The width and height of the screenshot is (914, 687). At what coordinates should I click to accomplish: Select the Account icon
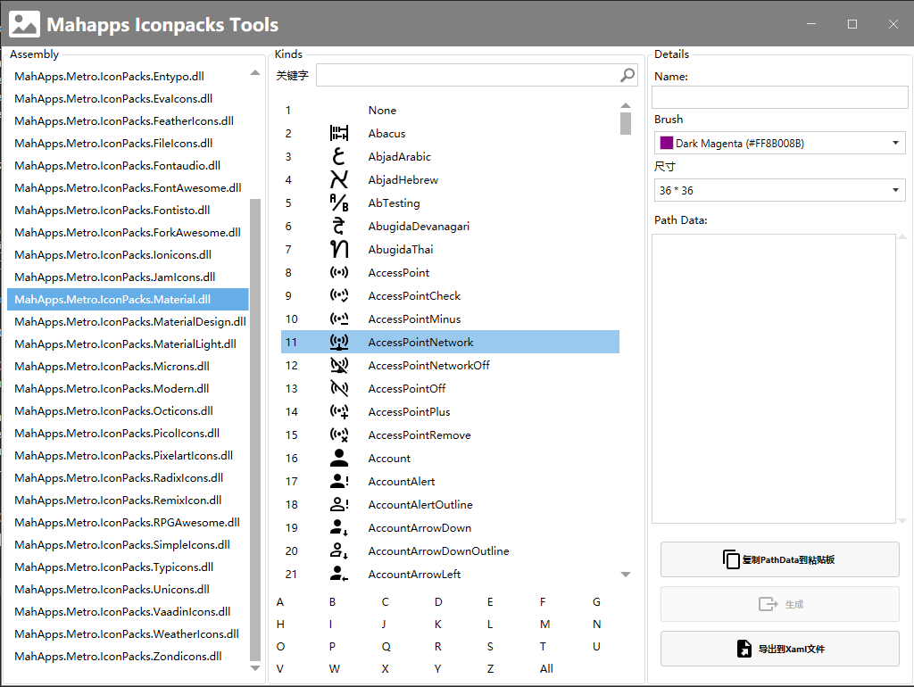(x=389, y=458)
